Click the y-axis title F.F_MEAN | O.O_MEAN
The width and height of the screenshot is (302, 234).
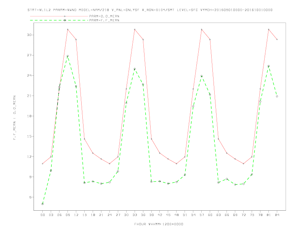pos(14,118)
